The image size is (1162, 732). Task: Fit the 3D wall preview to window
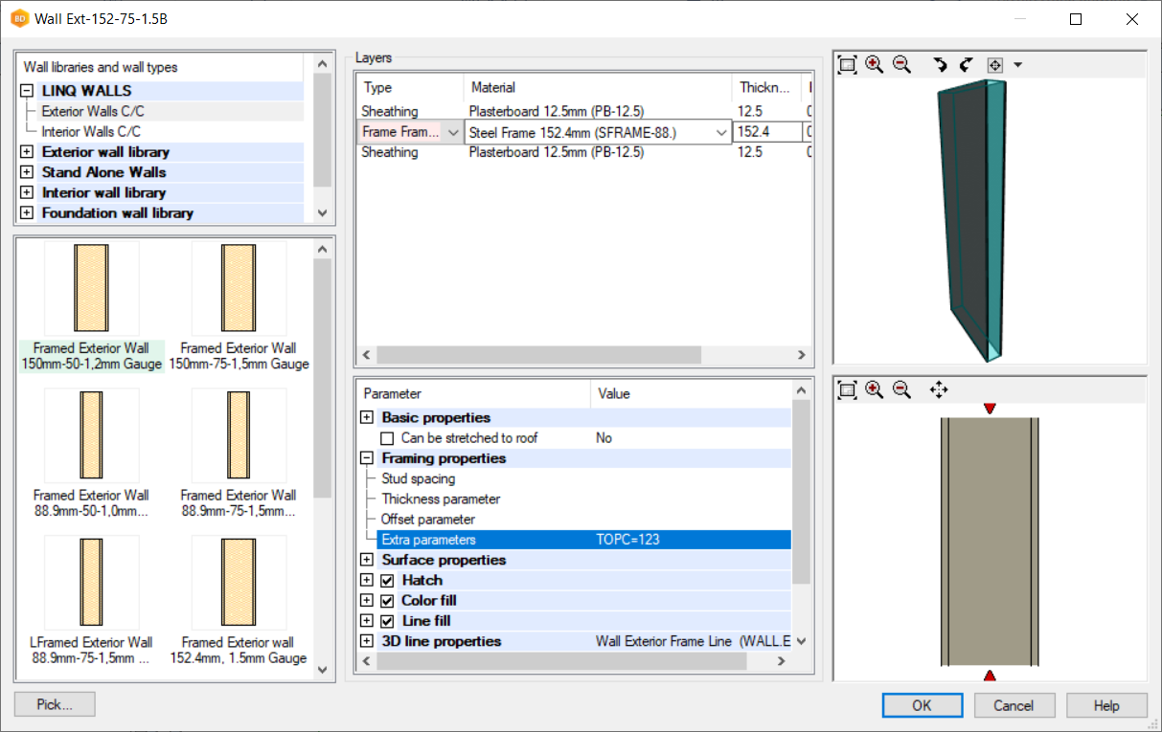[847, 64]
